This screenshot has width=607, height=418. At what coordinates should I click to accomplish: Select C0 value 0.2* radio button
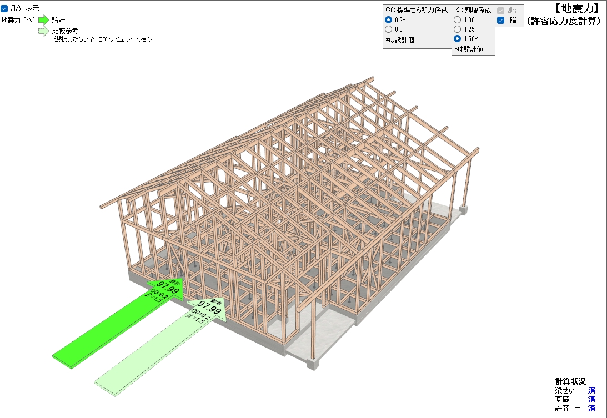[x=389, y=20]
